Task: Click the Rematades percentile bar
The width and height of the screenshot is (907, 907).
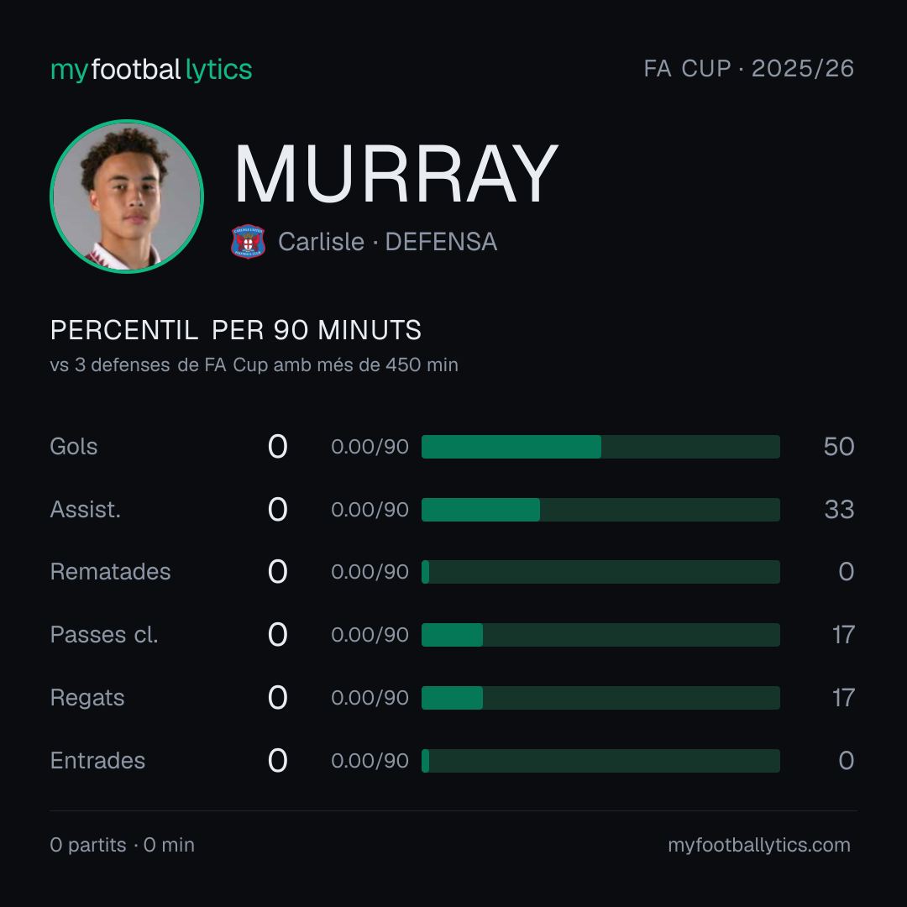Action: [600, 572]
